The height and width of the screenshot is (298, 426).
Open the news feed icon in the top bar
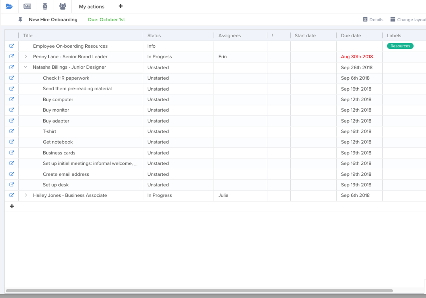coord(27,6)
